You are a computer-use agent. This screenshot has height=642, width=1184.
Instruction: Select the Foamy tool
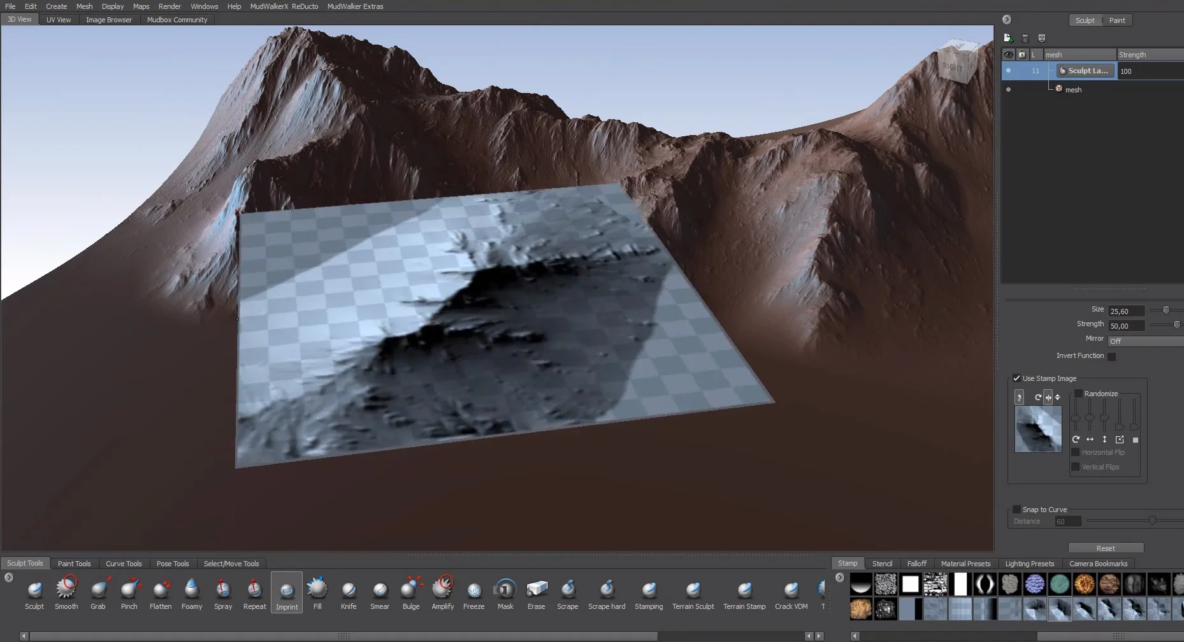[x=192, y=594]
